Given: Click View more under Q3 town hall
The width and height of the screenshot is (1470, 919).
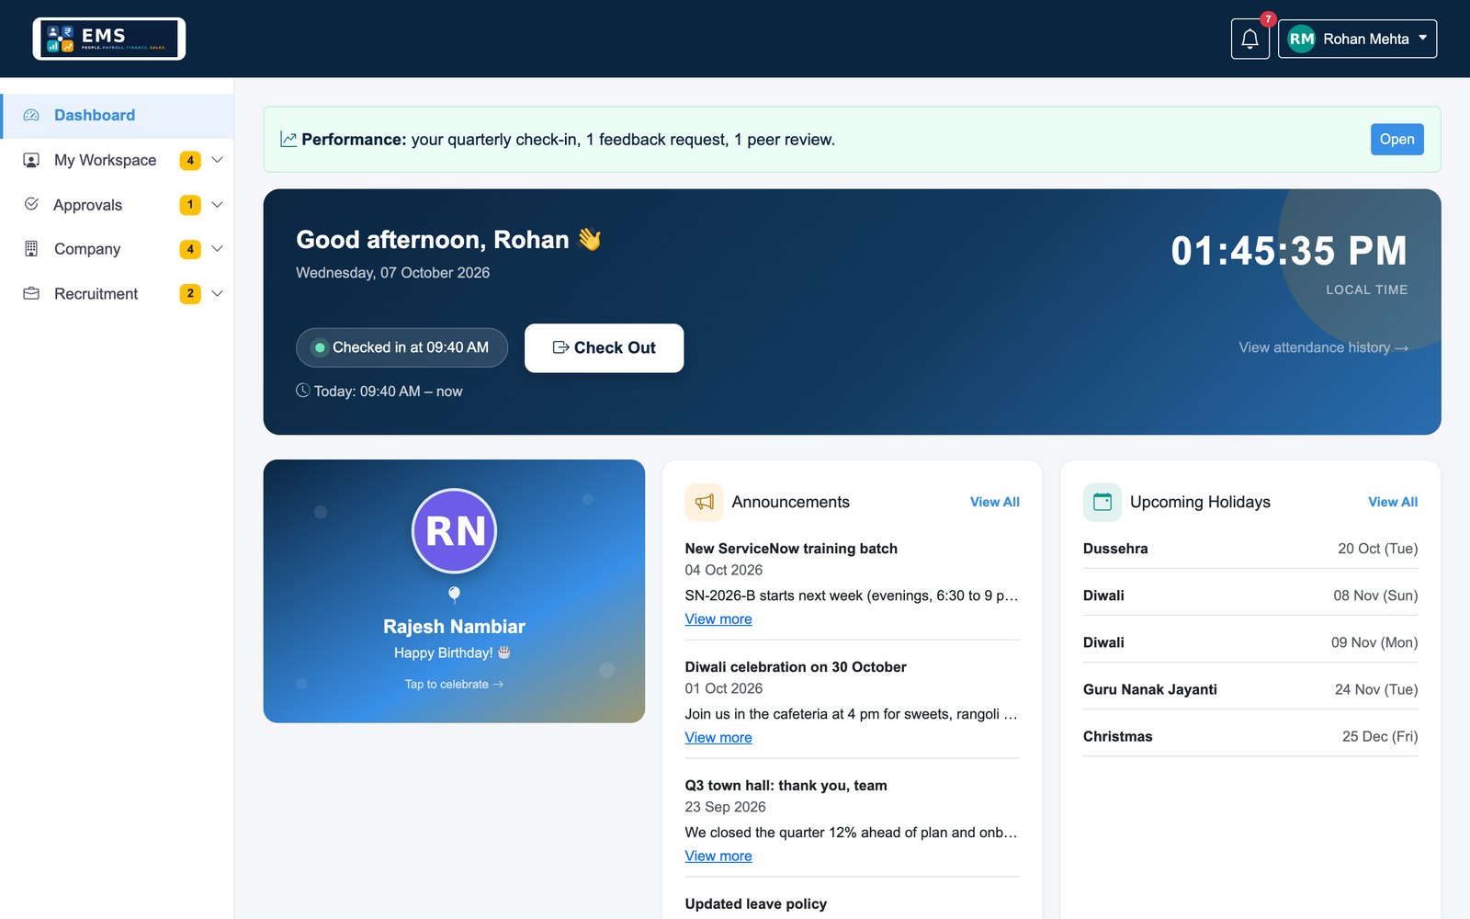Looking at the screenshot, I should click(x=718, y=857).
